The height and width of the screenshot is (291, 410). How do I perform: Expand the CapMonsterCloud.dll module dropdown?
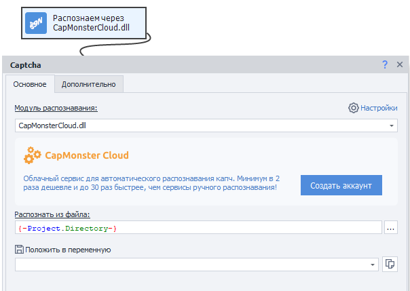[x=392, y=125]
